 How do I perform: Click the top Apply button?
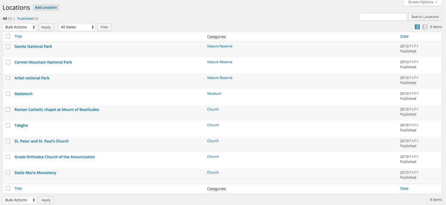pos(46,27)
